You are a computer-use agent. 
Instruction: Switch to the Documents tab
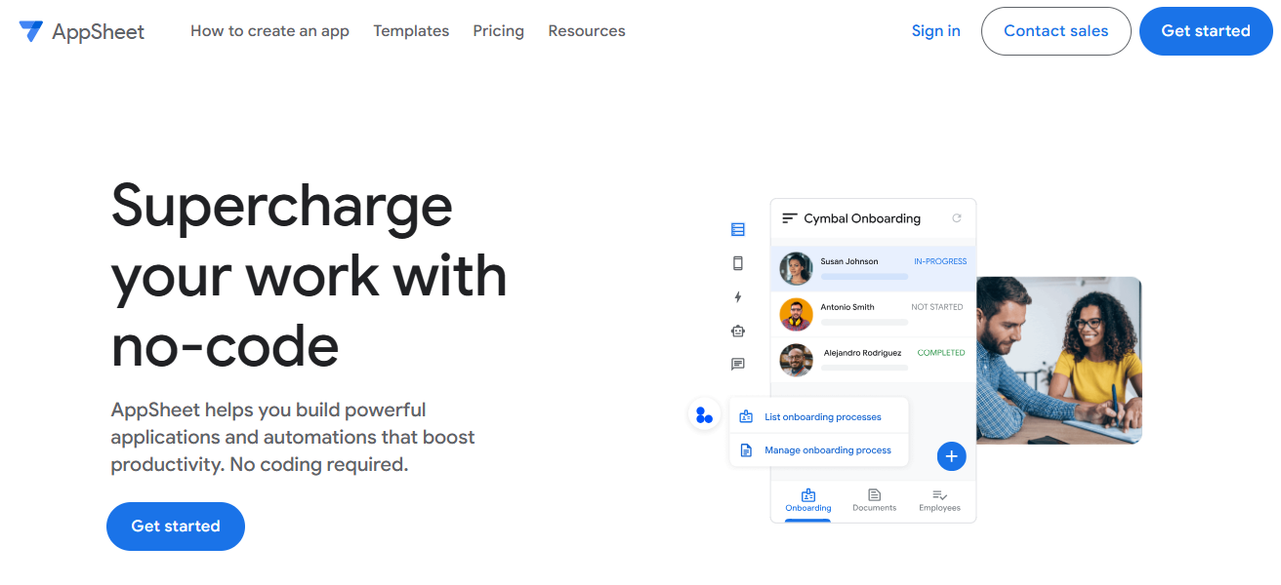coord(874,501)
